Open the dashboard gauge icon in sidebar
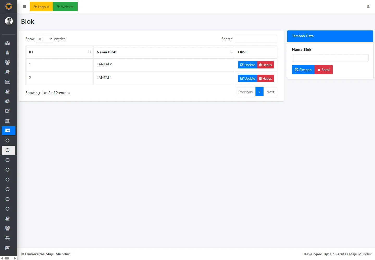The height and width of the screenshot is (260, 375). pyautogui.click(x=8, y=43)
